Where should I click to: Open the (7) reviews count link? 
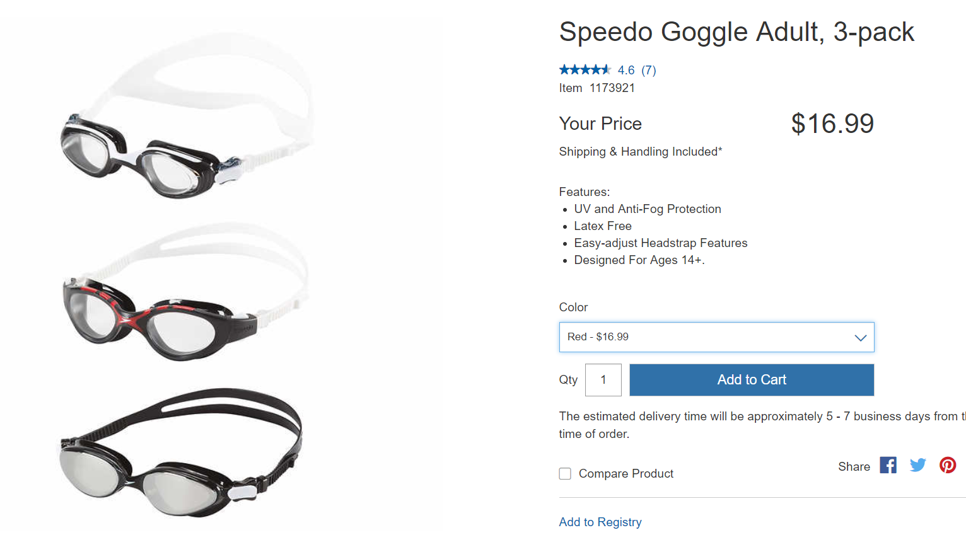[x=649, y=70]
